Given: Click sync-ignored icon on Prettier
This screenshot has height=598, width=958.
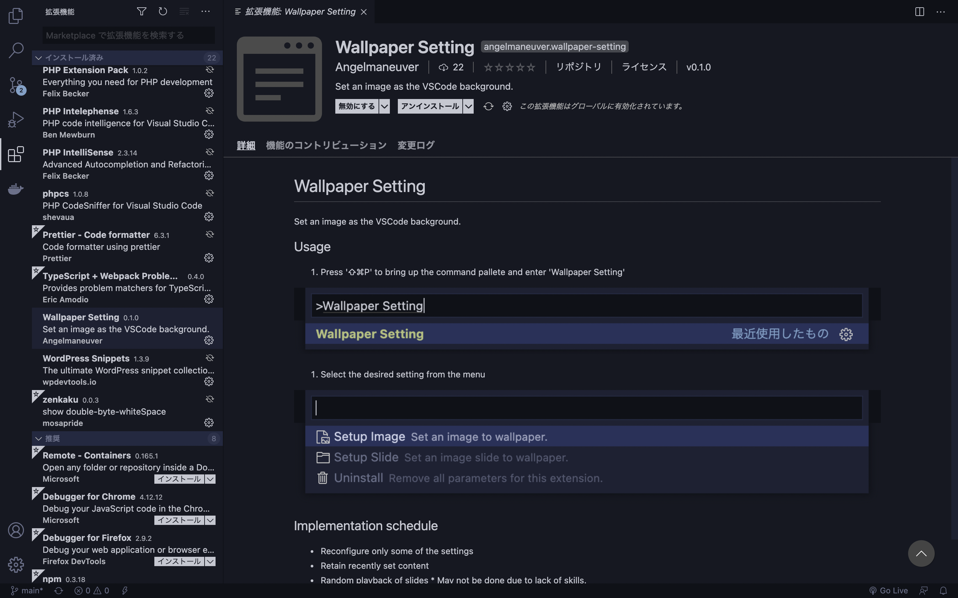Looking at the screenshot, I should point(210,234).
